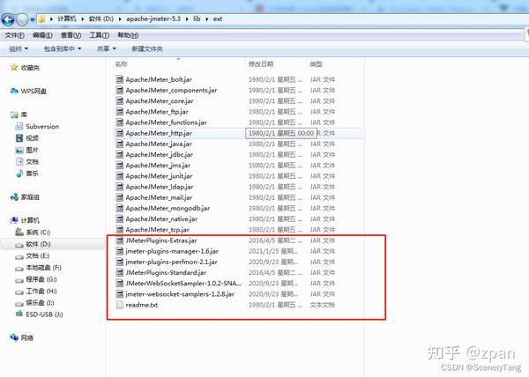Image resolution: width=529 pixels, height=377 pixels.
Task: Open the 工具(T) menu
Action: point(99,35)
